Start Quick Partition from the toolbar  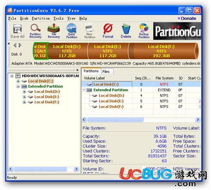point(72,31)
